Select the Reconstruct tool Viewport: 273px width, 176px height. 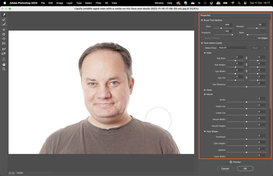4,20
